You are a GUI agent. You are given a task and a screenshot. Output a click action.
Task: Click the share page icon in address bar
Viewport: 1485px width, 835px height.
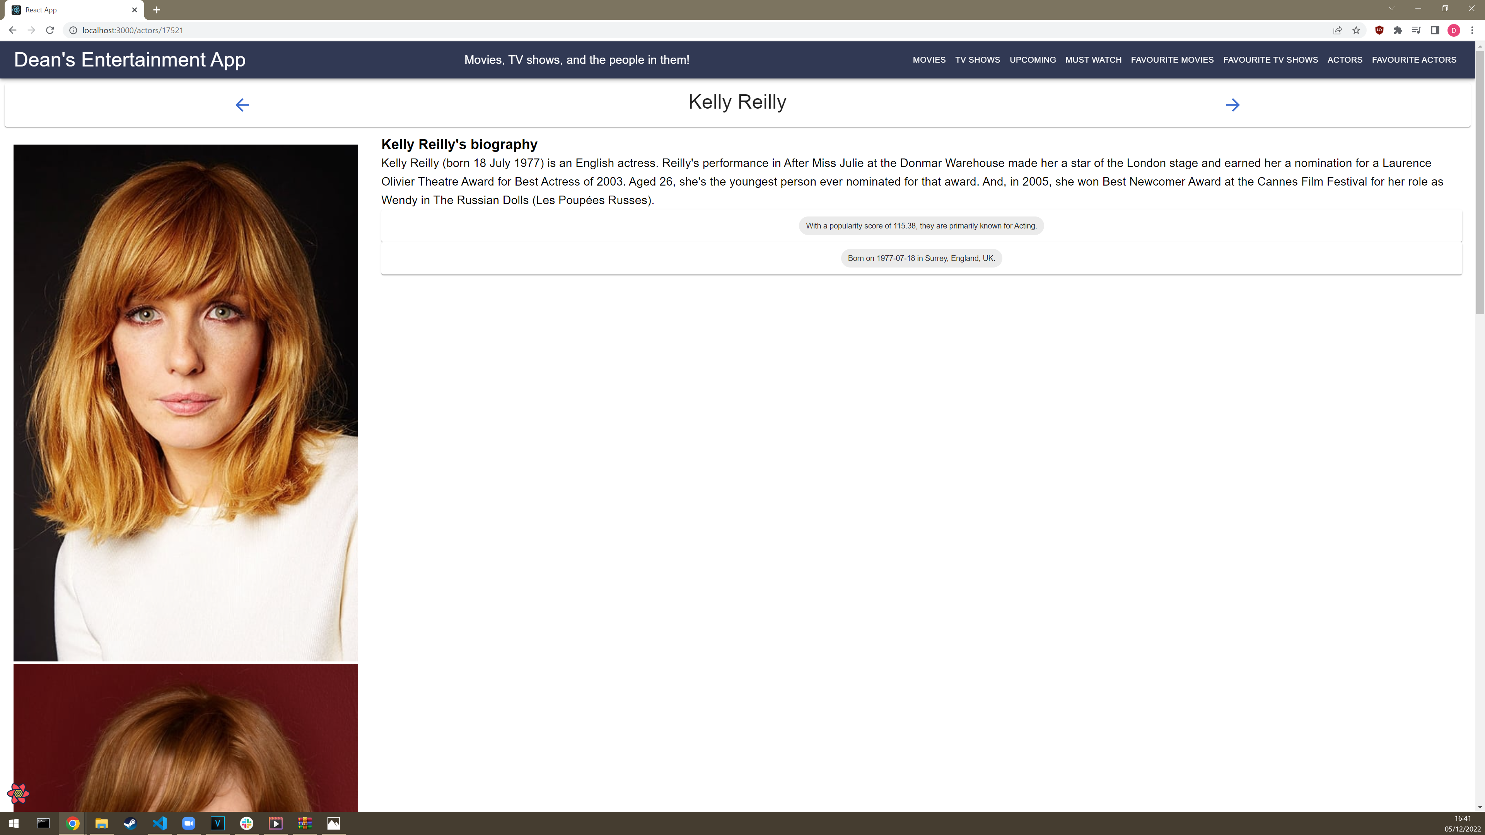(1337, 31)
